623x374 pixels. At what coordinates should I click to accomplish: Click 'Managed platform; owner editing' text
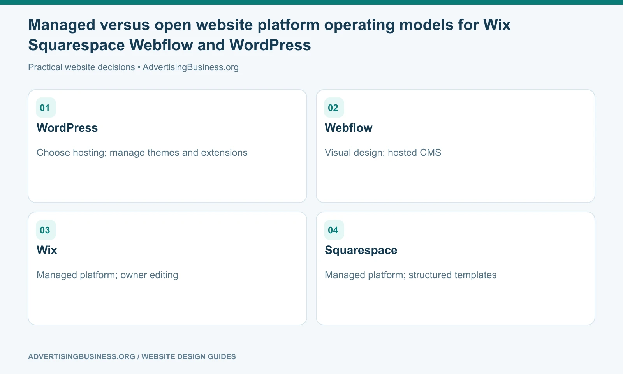coord(107,275)
